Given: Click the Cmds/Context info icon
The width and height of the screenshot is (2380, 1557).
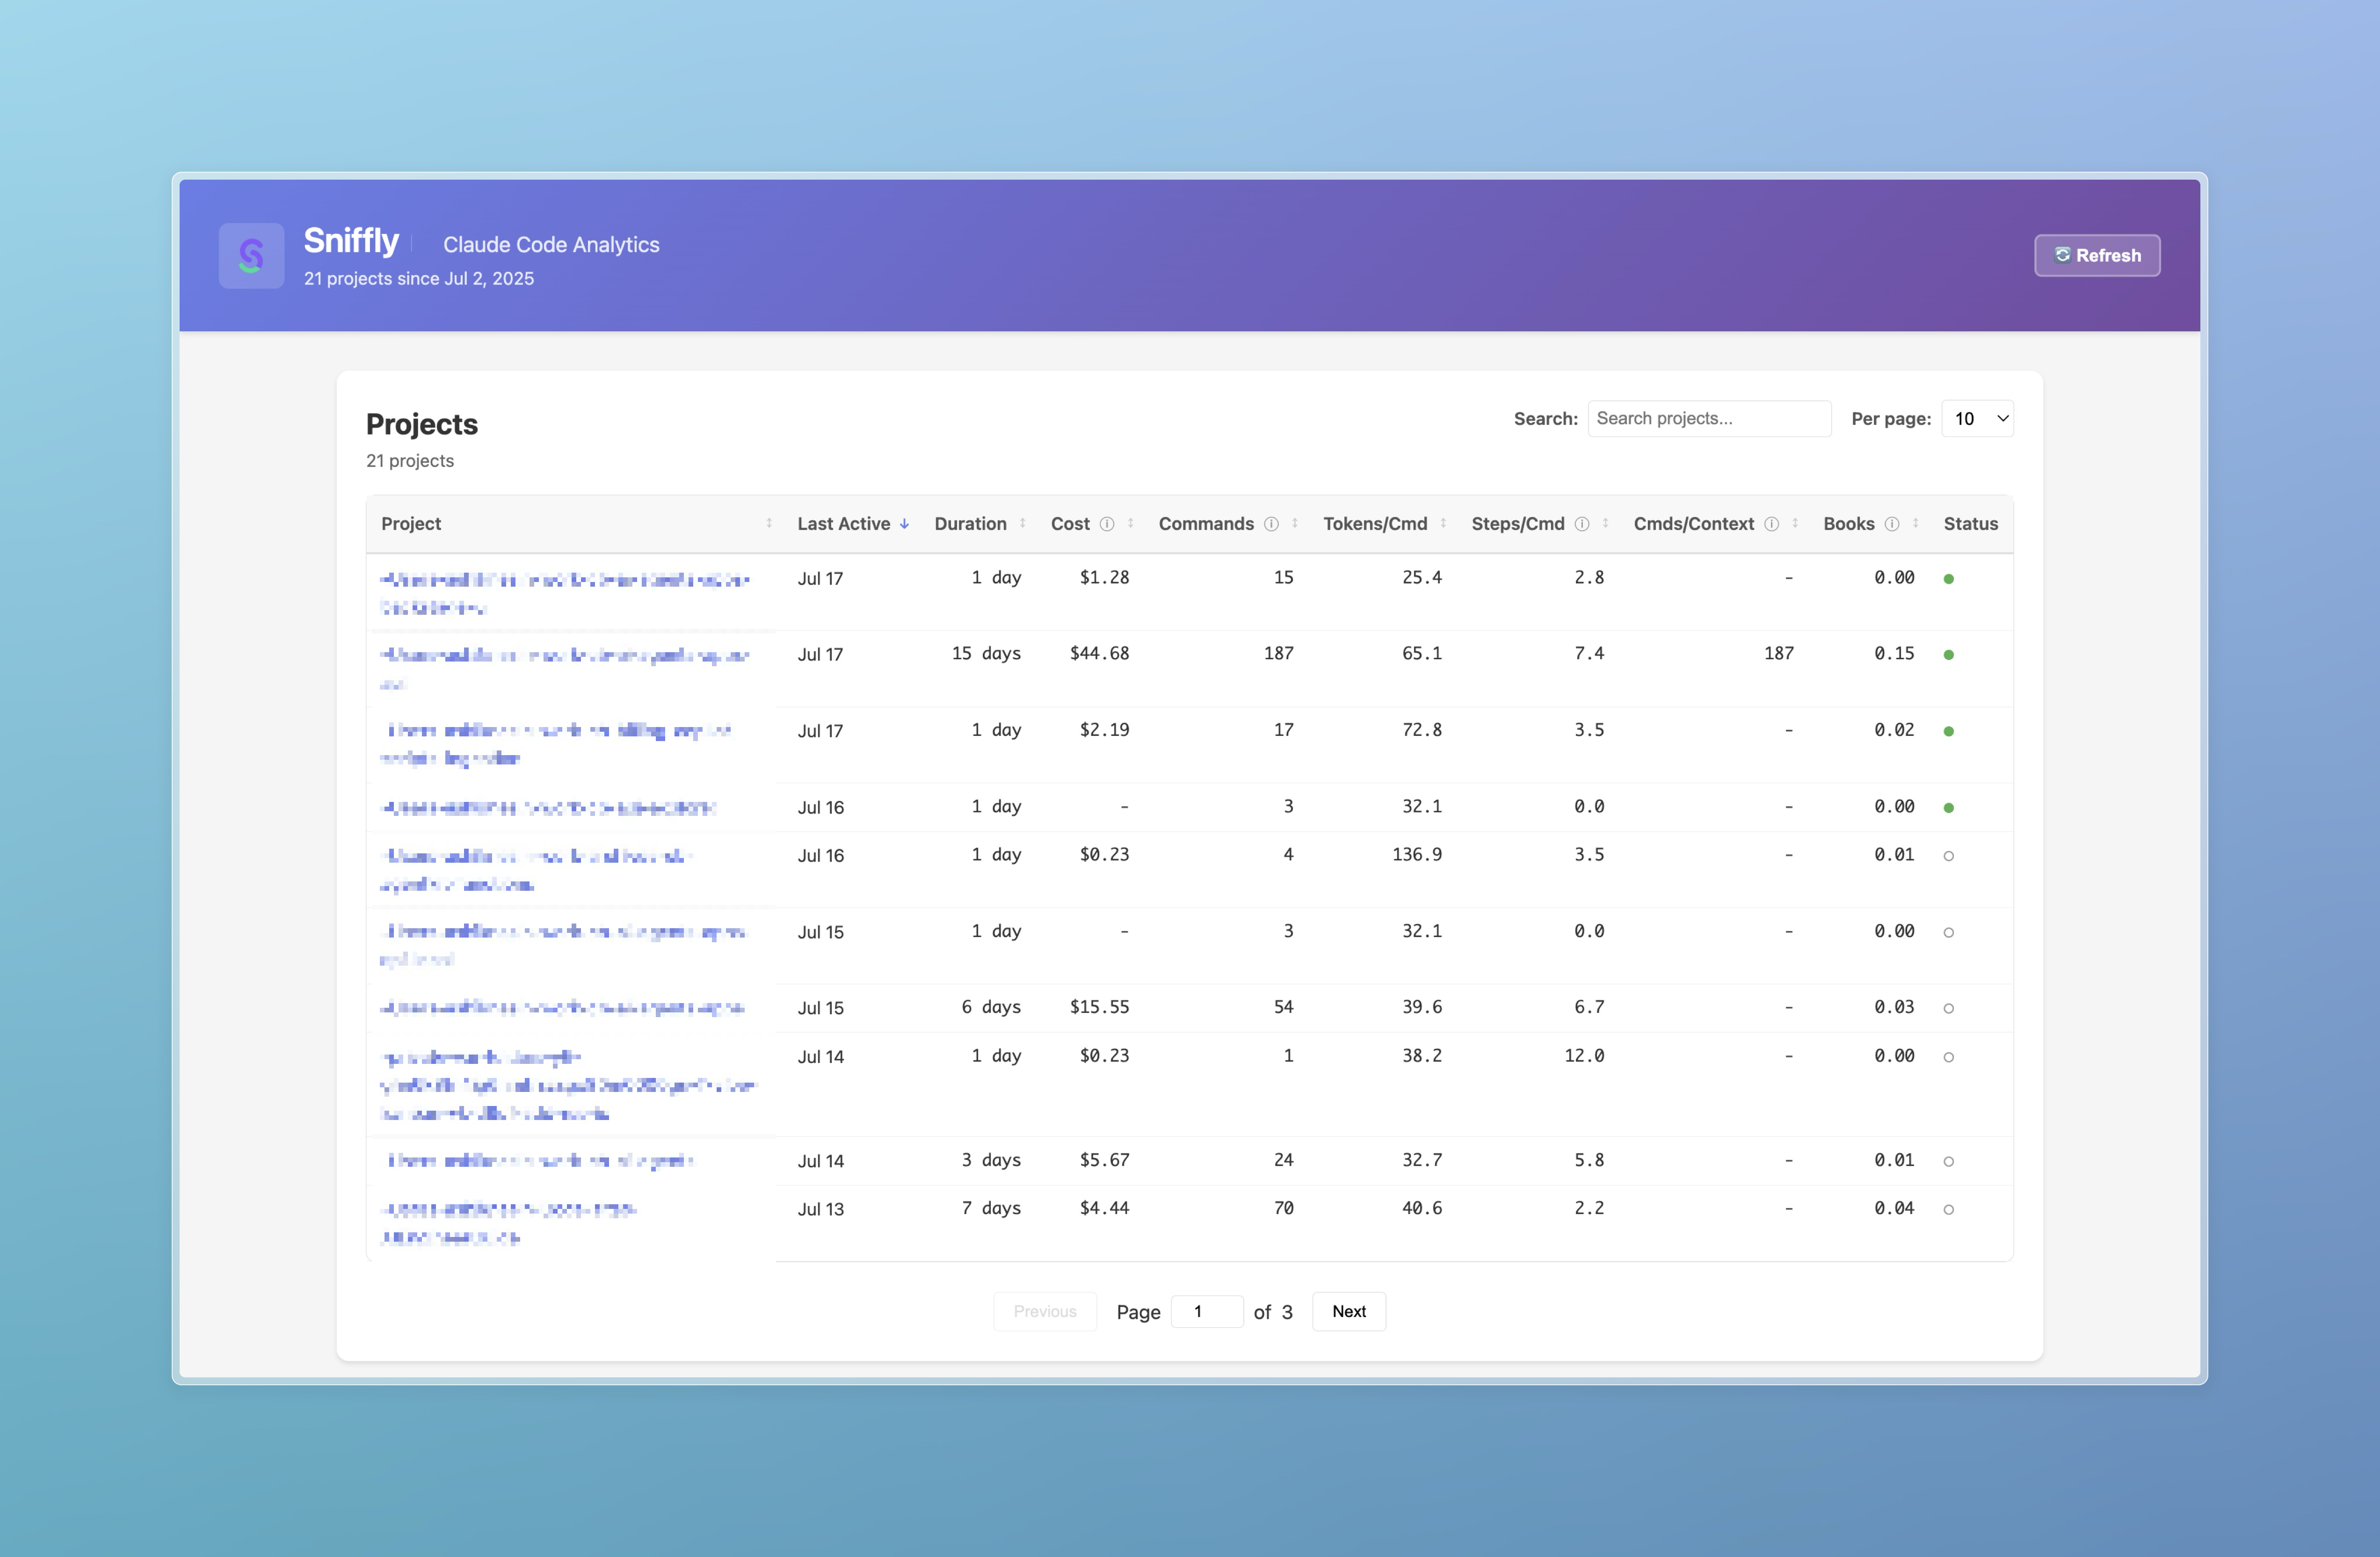Looking at the screenshot, I should [x=1771, y=524].
